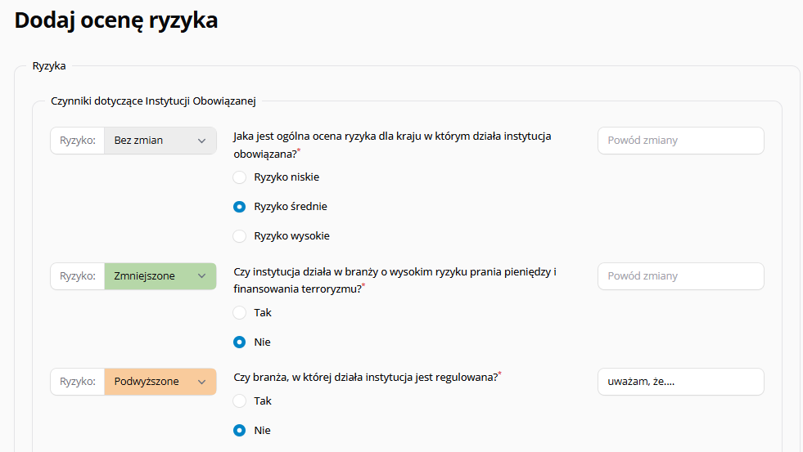803x452 pixels.
Task: Click the 'Ryzyko średnie' label text
Action: click(291, 207)
